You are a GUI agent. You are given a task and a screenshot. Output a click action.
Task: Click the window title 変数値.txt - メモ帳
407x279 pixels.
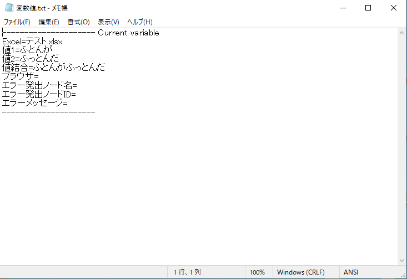[42, 8]
